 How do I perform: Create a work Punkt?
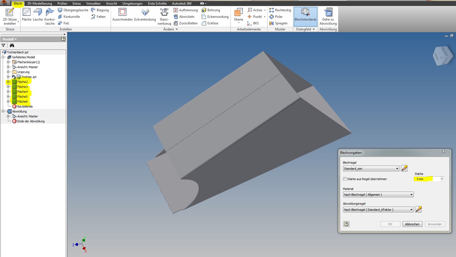tap(255, 17)
